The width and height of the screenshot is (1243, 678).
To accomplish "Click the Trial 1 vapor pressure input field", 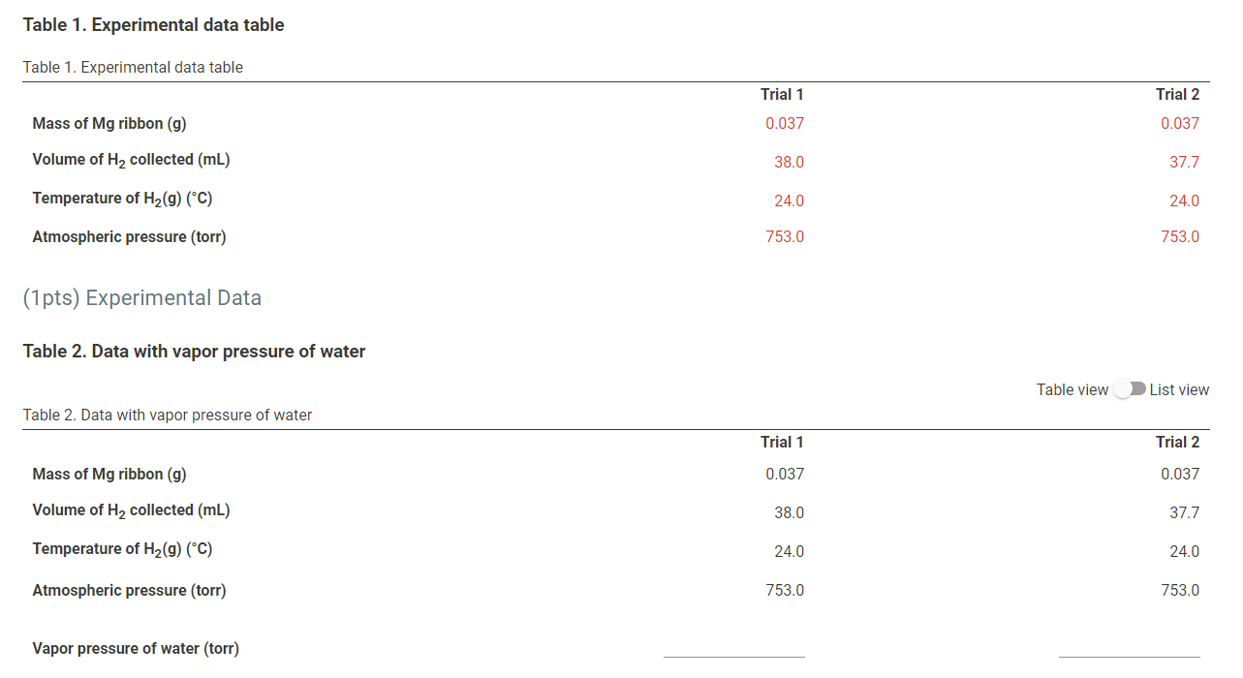I will point(733,651).
